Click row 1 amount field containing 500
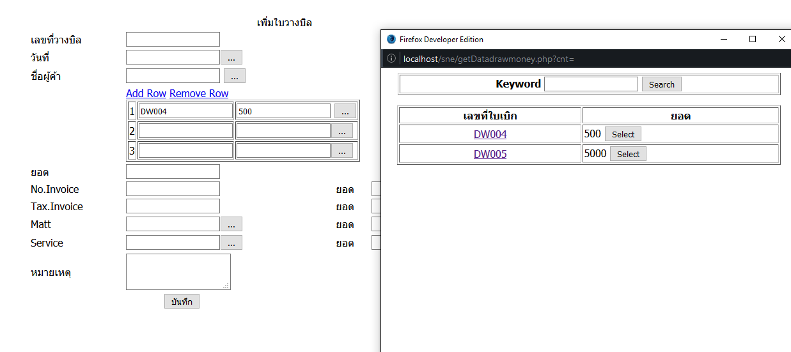This screenshot has width=791, height=352. click(283, 111)
